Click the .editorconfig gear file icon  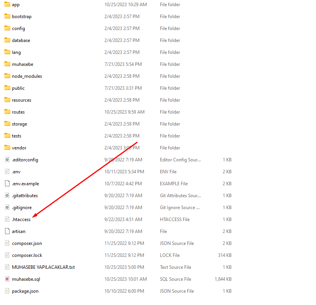(x=7, y=159)
